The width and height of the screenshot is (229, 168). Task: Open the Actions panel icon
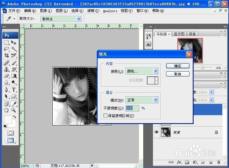click(149, 44)
